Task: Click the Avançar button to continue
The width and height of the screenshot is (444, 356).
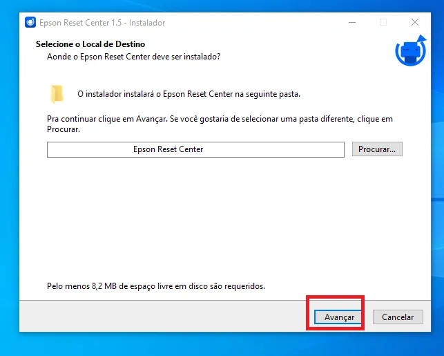Action: click(338, 317)
